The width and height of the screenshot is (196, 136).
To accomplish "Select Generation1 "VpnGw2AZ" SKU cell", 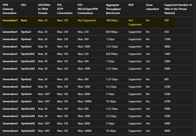I will (x=28, y=61).
